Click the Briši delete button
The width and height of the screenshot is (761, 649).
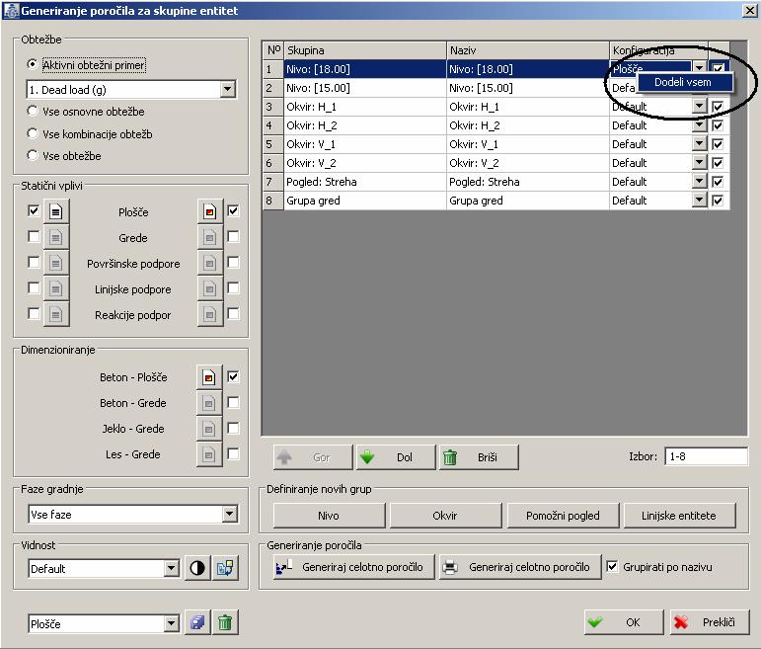[x=479, y=457]
